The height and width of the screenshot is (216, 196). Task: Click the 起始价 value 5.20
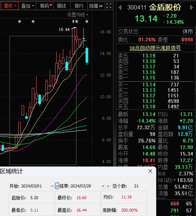tap(34, 198)
